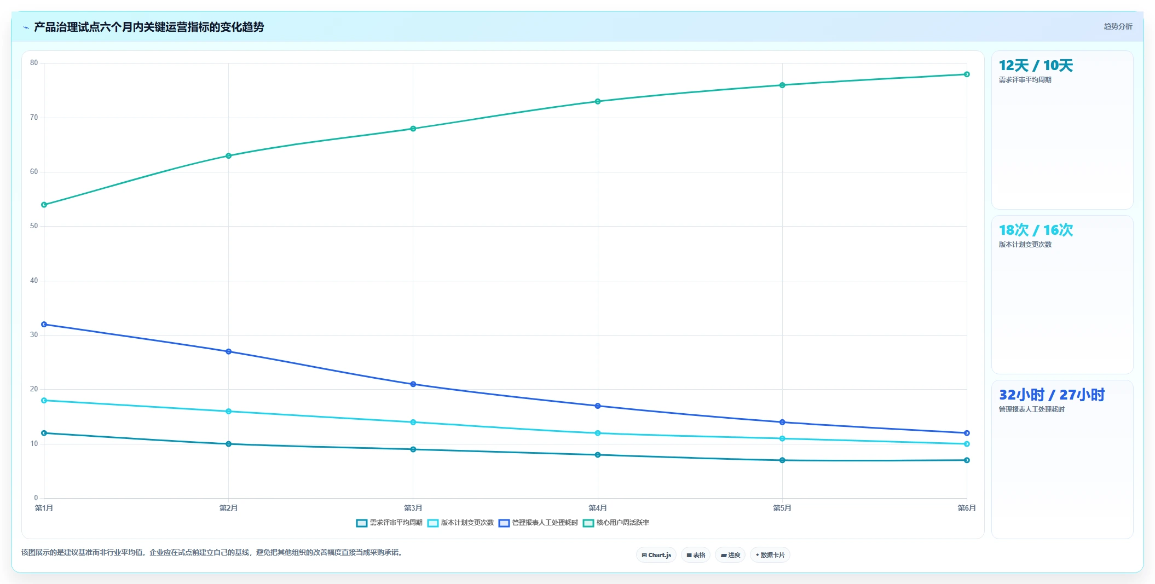Screen dimensions: 1155x584
Task: Click the 进度 tag chip
Action: (730, 555)
